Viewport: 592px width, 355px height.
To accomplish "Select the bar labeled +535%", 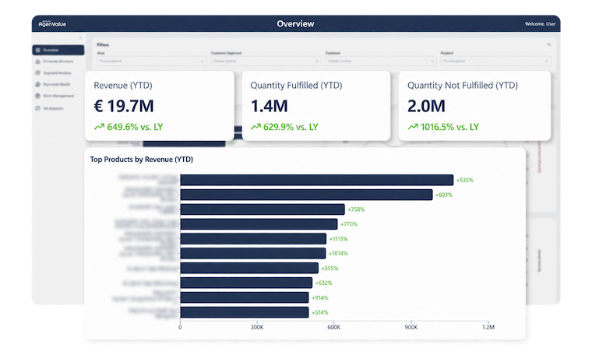I will (317, 180).
